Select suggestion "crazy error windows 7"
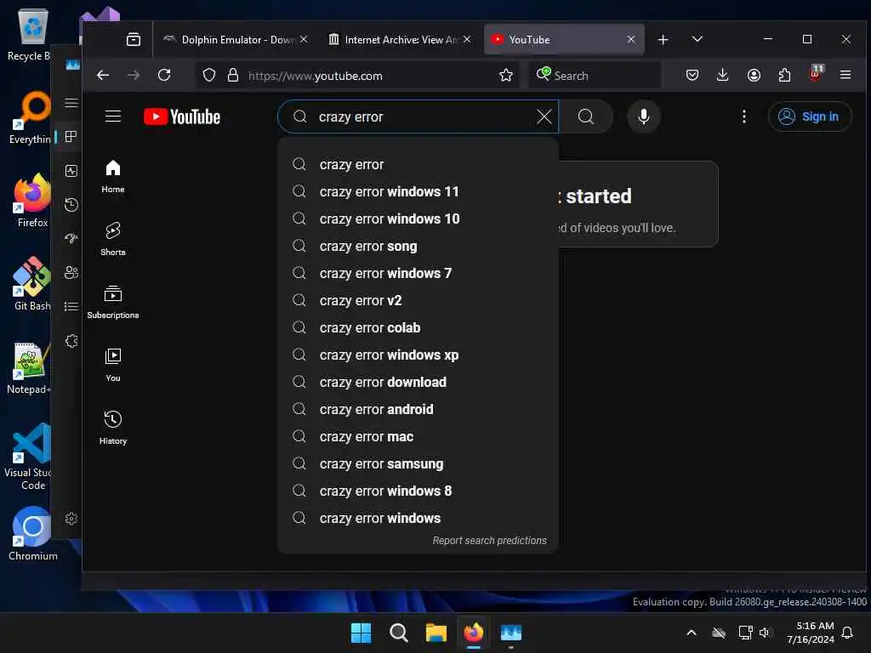This screenshot has width=871, height=653. [418, 273]
